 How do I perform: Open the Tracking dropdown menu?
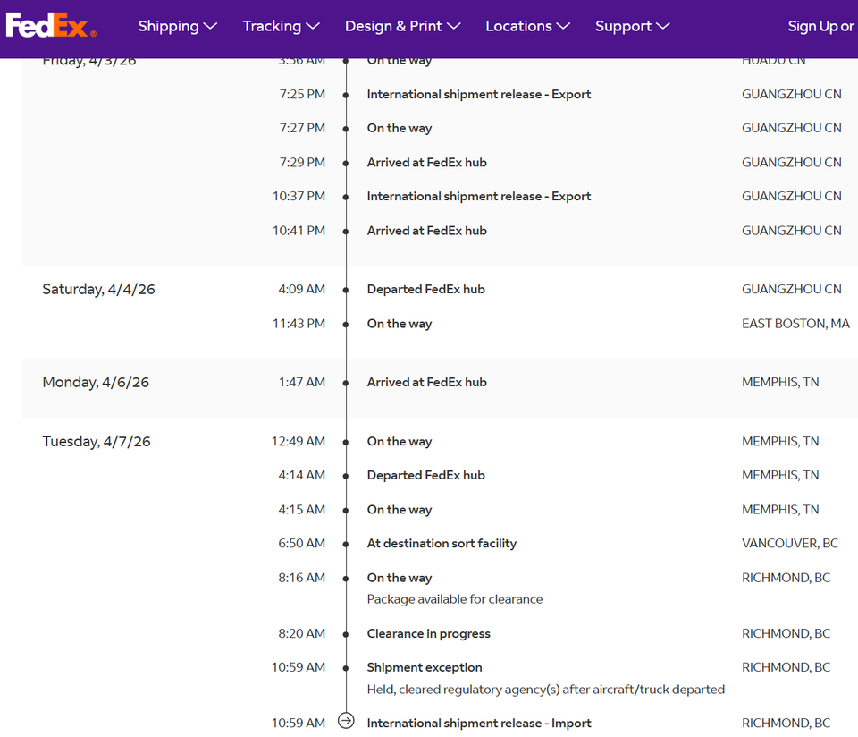tap(281, 26)
